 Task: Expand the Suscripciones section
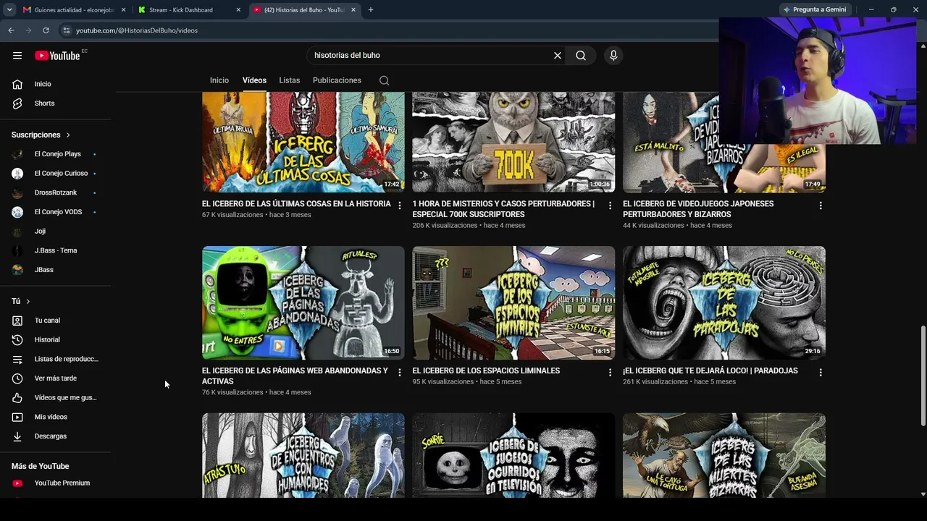click(41, 135)
